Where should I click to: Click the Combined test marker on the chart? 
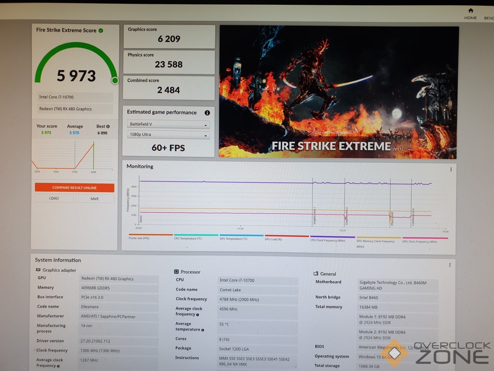point(413,217)
